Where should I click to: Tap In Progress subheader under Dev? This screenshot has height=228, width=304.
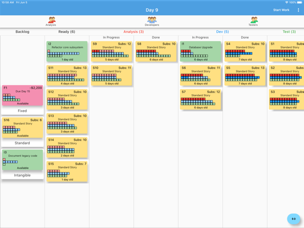[x=200, y=37]
